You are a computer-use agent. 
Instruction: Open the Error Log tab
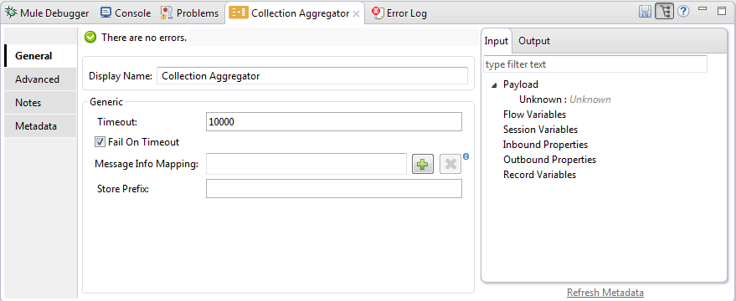[399, 13]
